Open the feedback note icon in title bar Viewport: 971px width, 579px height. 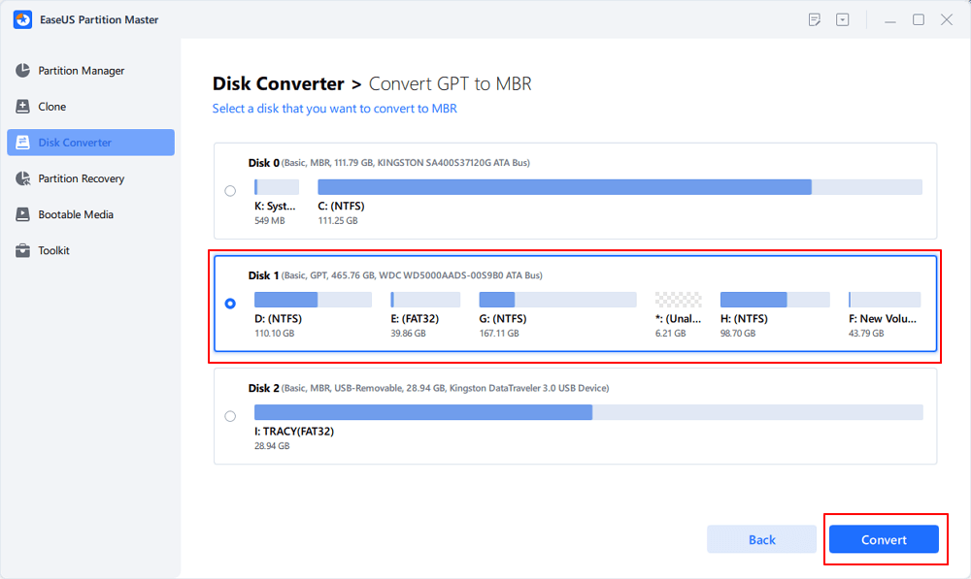point(815,19)
